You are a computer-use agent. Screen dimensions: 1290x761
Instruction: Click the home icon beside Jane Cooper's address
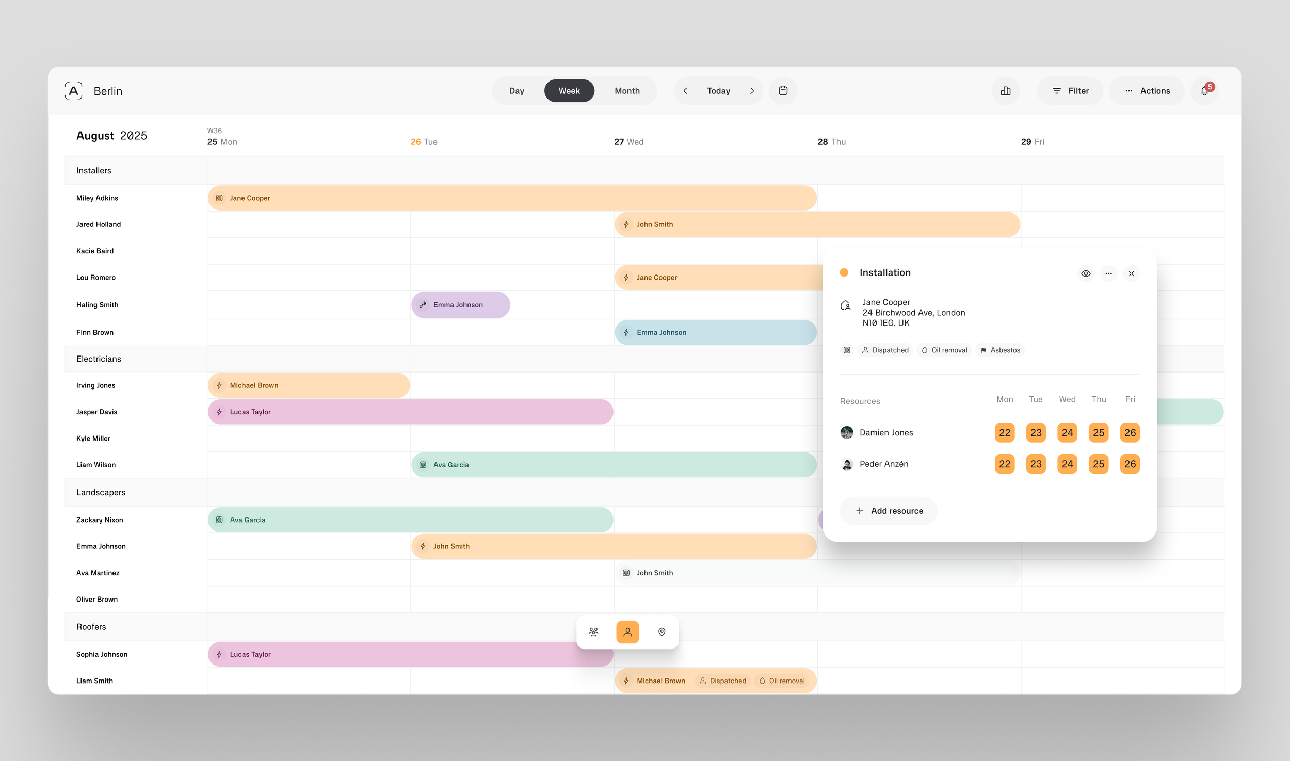(x=845, y=305)
